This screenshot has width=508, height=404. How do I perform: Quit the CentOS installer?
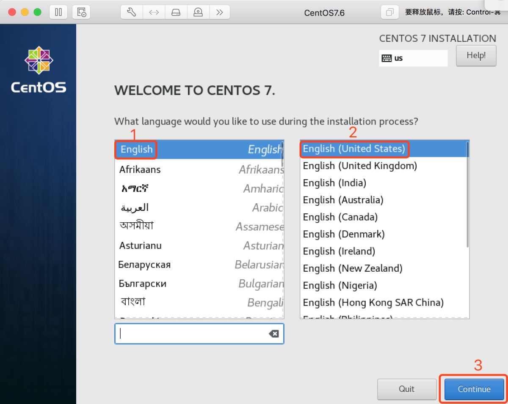(x=406, y=389)
